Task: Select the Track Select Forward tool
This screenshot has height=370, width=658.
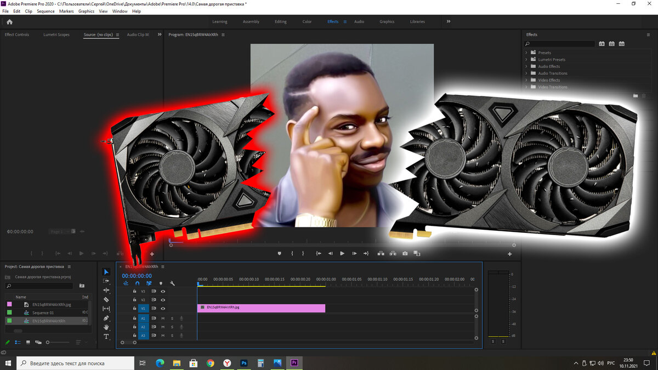Action: (106, 281)
